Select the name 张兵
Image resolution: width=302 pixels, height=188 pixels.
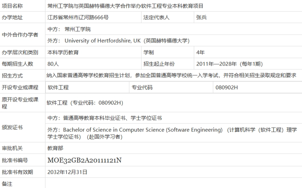[201, 18]
